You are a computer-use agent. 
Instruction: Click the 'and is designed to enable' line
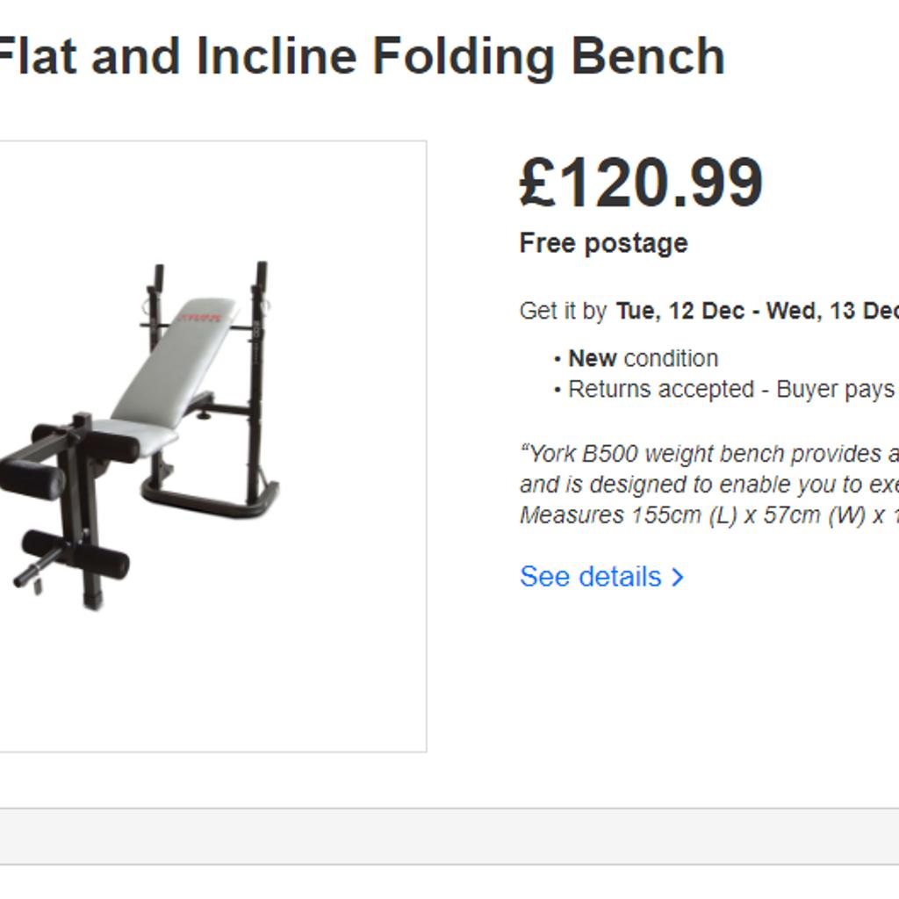709,485
